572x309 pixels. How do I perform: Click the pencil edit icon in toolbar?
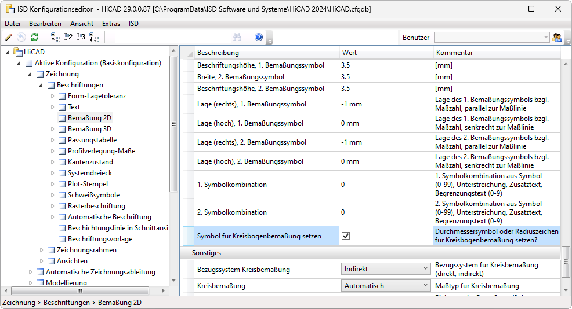tap(8, 37)
